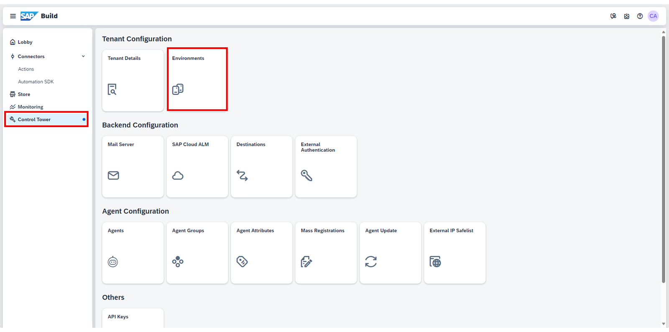Click the Connectors icon in sidebar

(x=13, y=56)
